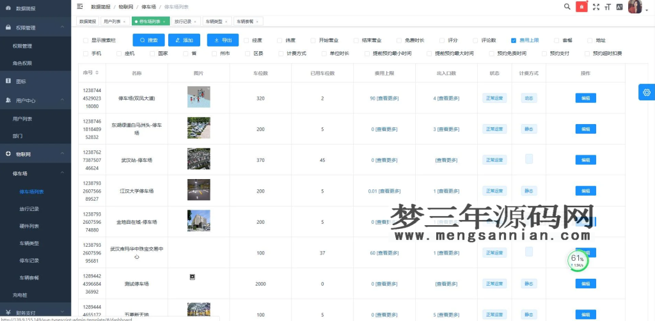The height and width of the screenshot is (321, 655).
Task: Enable the 评分 column checkbox
Action: (x=442, y=40)
